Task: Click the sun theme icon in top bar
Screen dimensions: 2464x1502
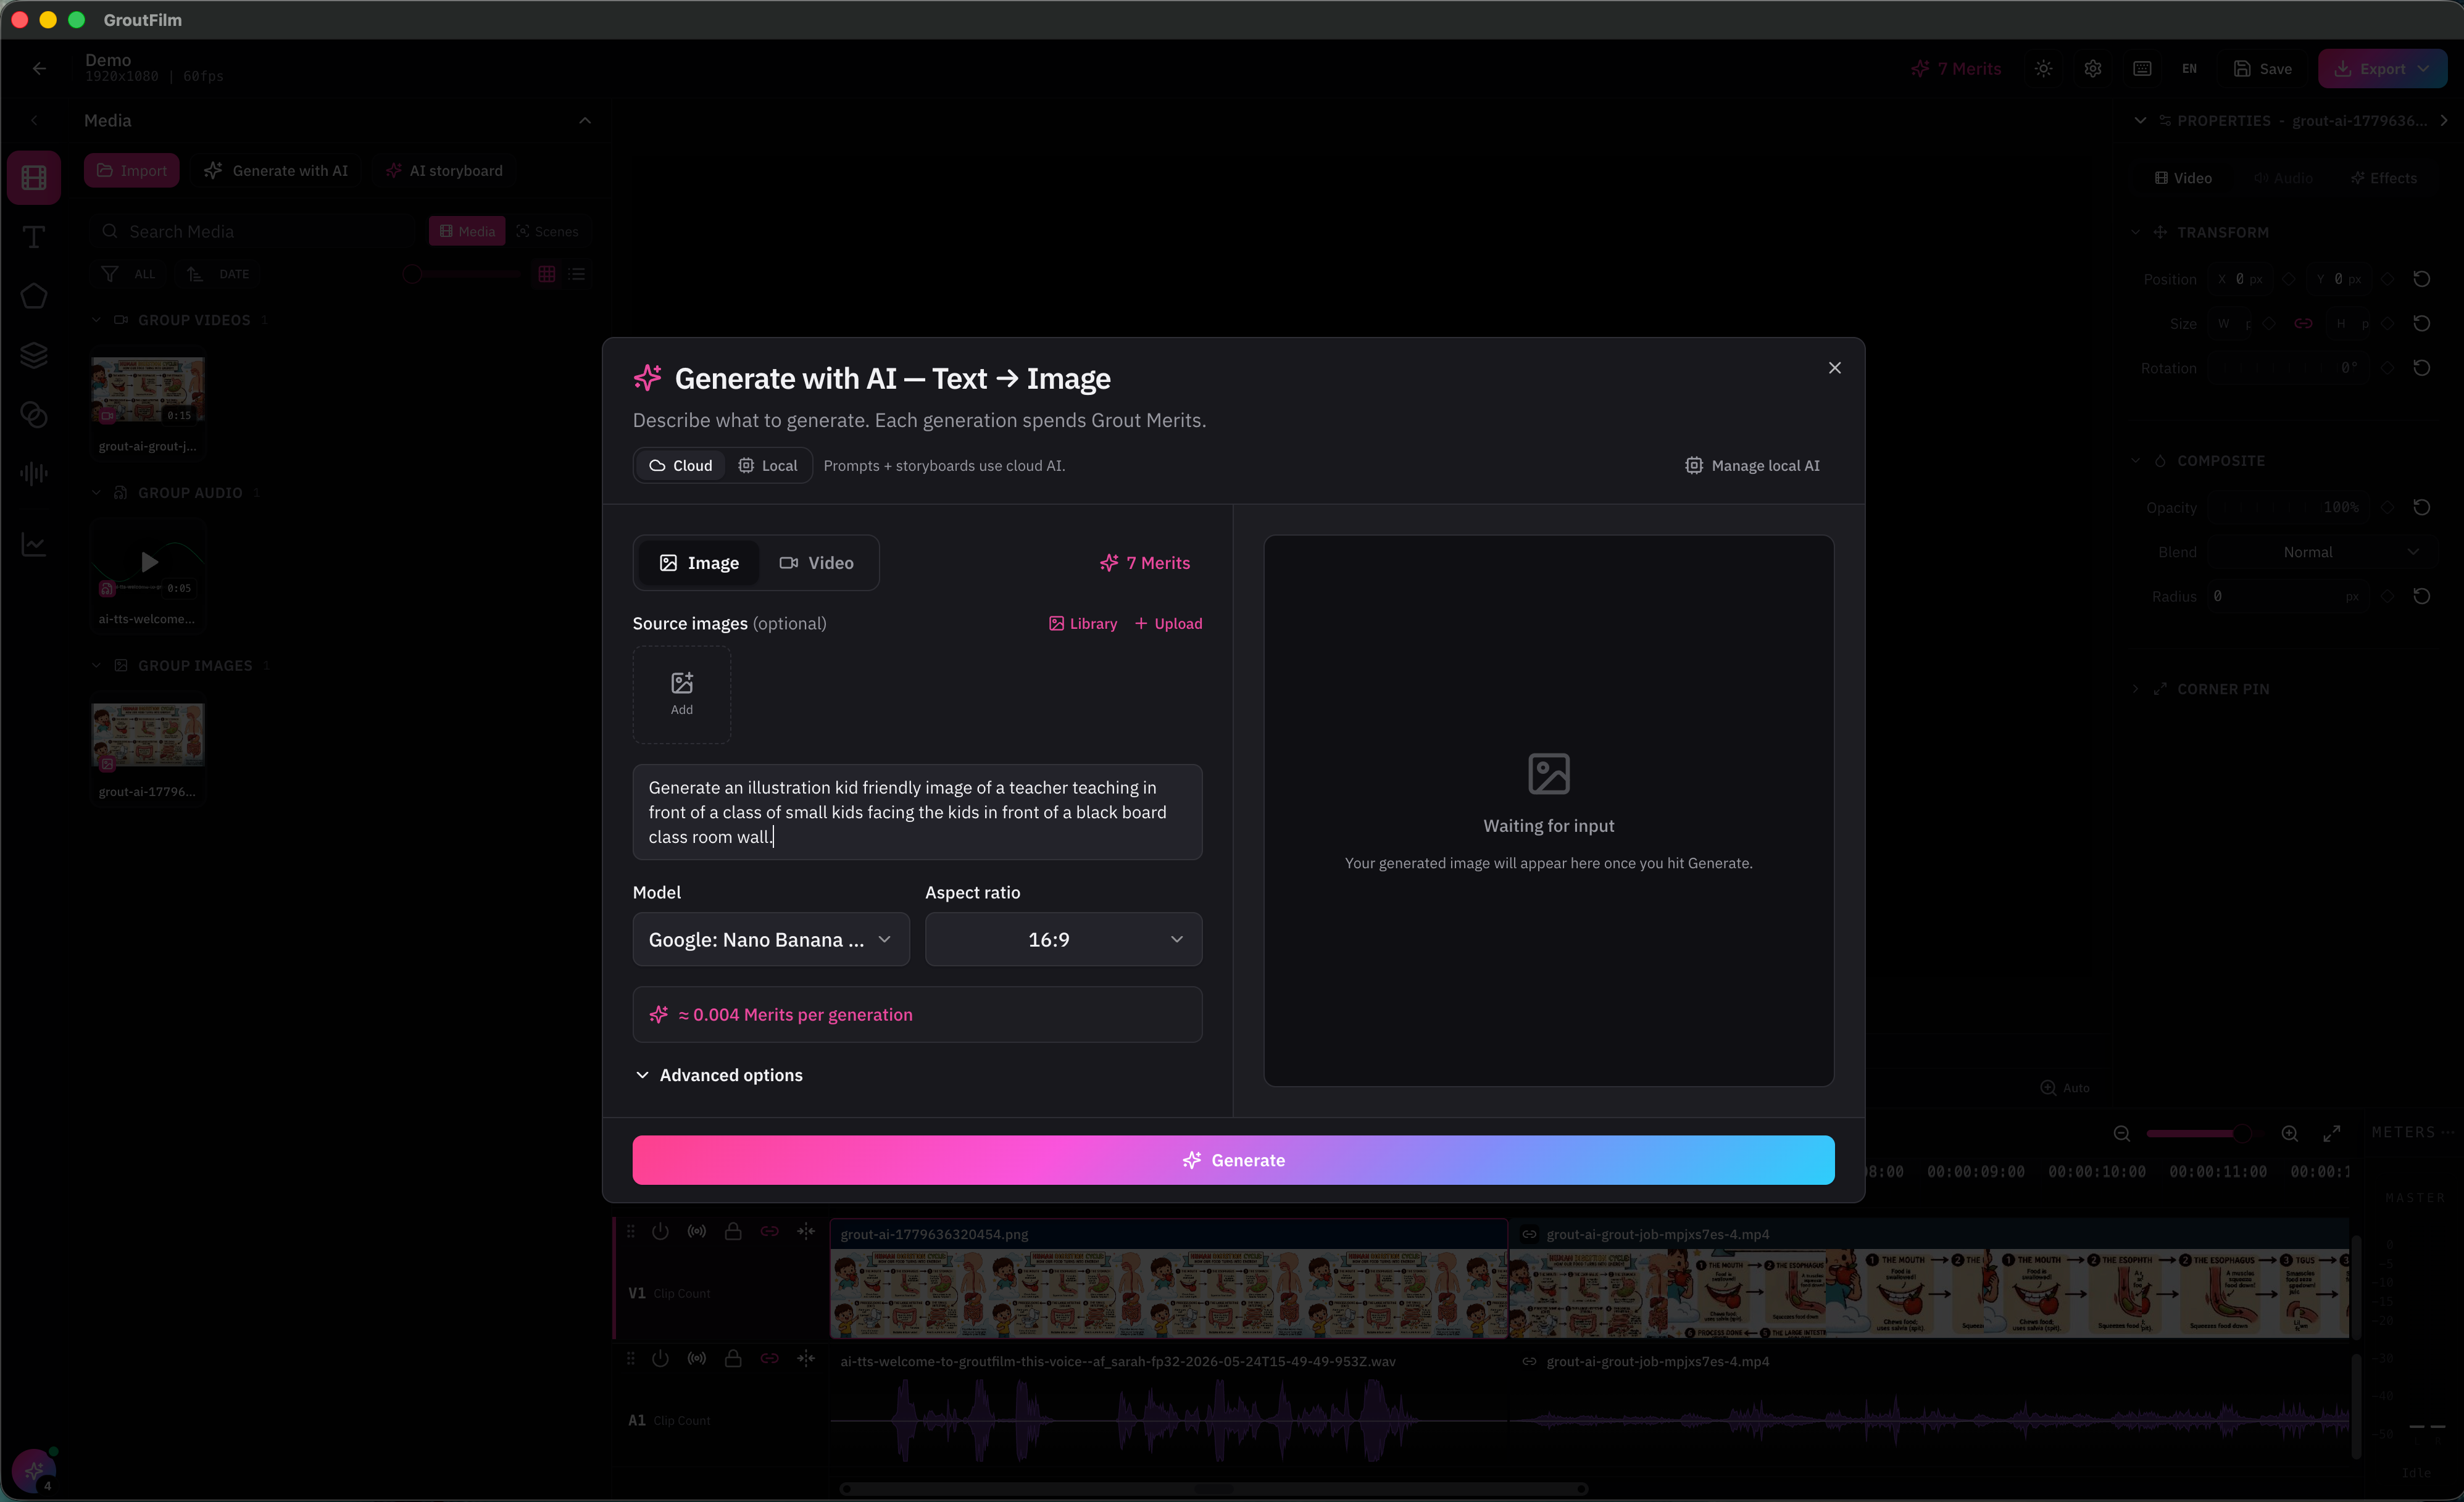Action: tap(2043, 69)
